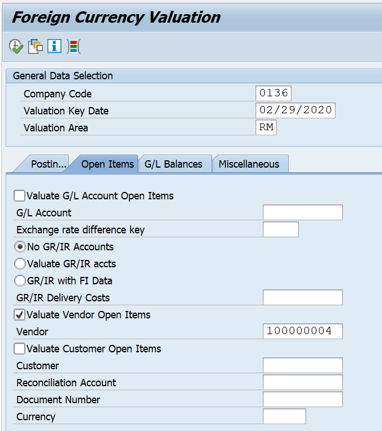Tick Valuate Customer Open Items checkbox
This screenshot has width=382, height=431.
[20, 349]
